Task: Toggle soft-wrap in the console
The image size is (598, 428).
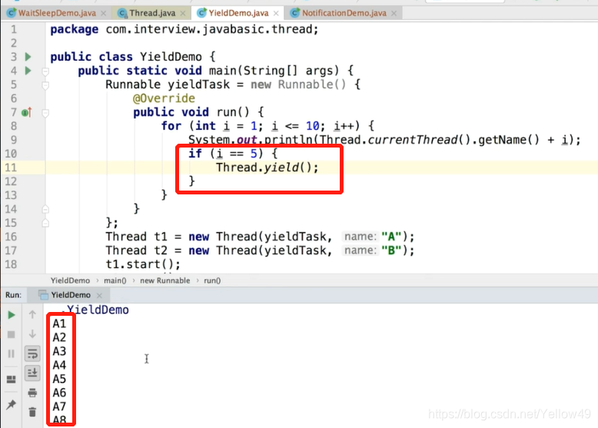Action: 32,353
